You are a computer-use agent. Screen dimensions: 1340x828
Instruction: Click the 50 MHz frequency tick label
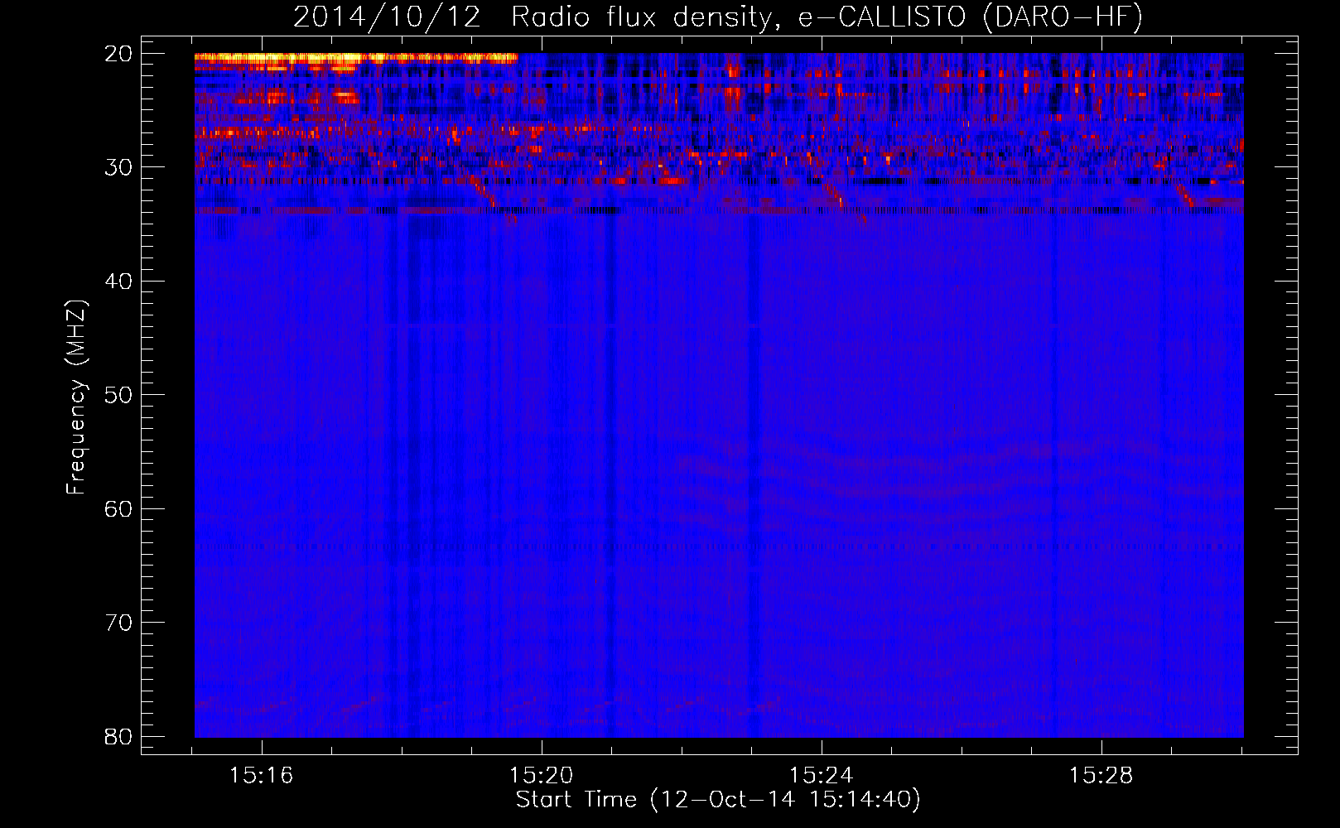pos(118,395)
